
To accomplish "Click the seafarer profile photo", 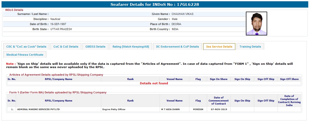I will click(256, 24).
